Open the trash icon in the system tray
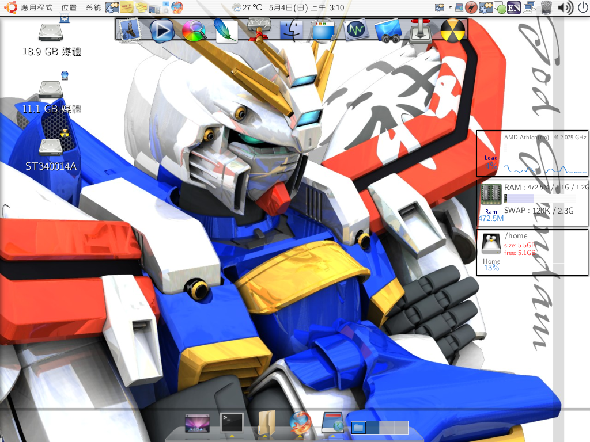This screenshot has width=590, height=442. [x=546, y=8]
